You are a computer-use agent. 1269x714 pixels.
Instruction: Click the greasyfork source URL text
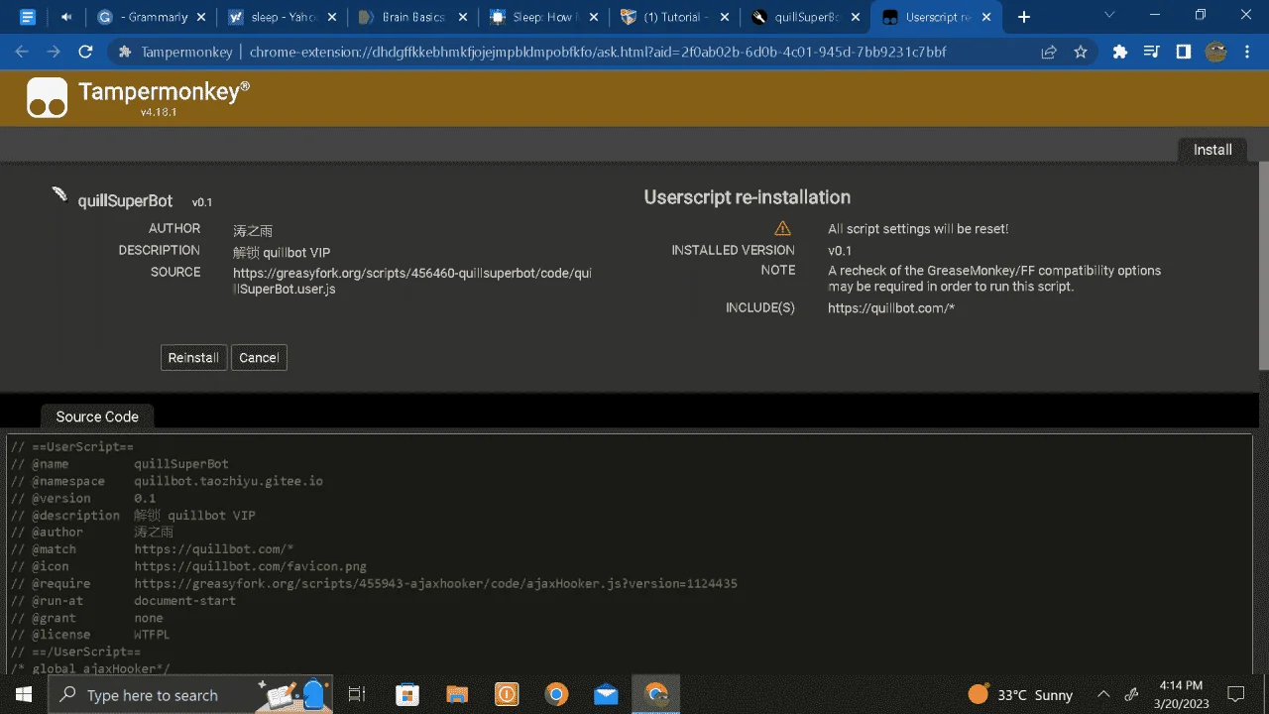[x=412, y=281]
